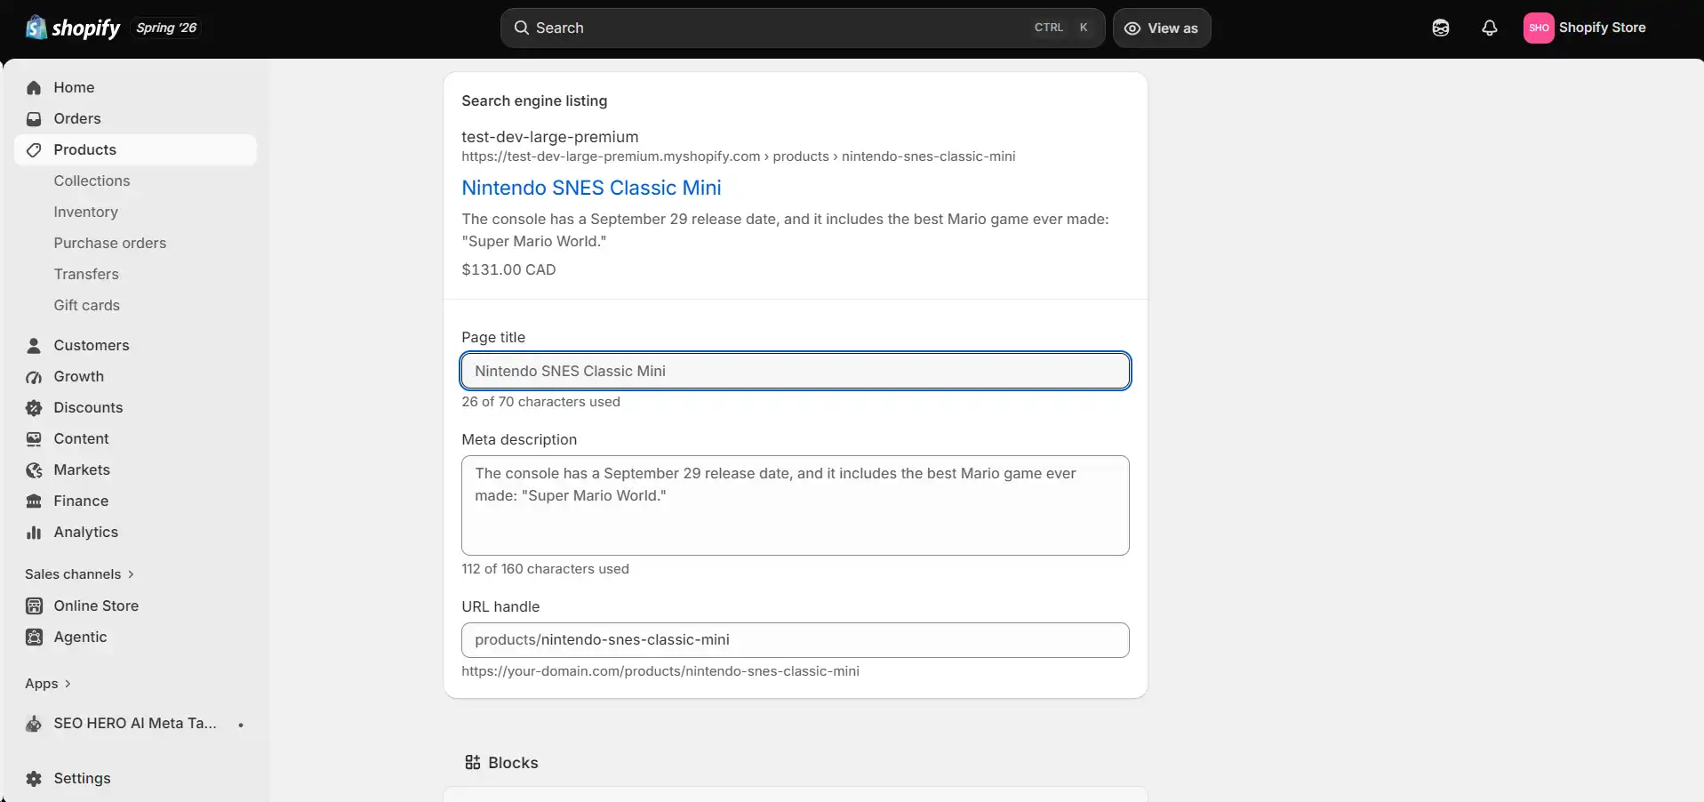Open Finance in the sidebar

click(x=135, y=501)
